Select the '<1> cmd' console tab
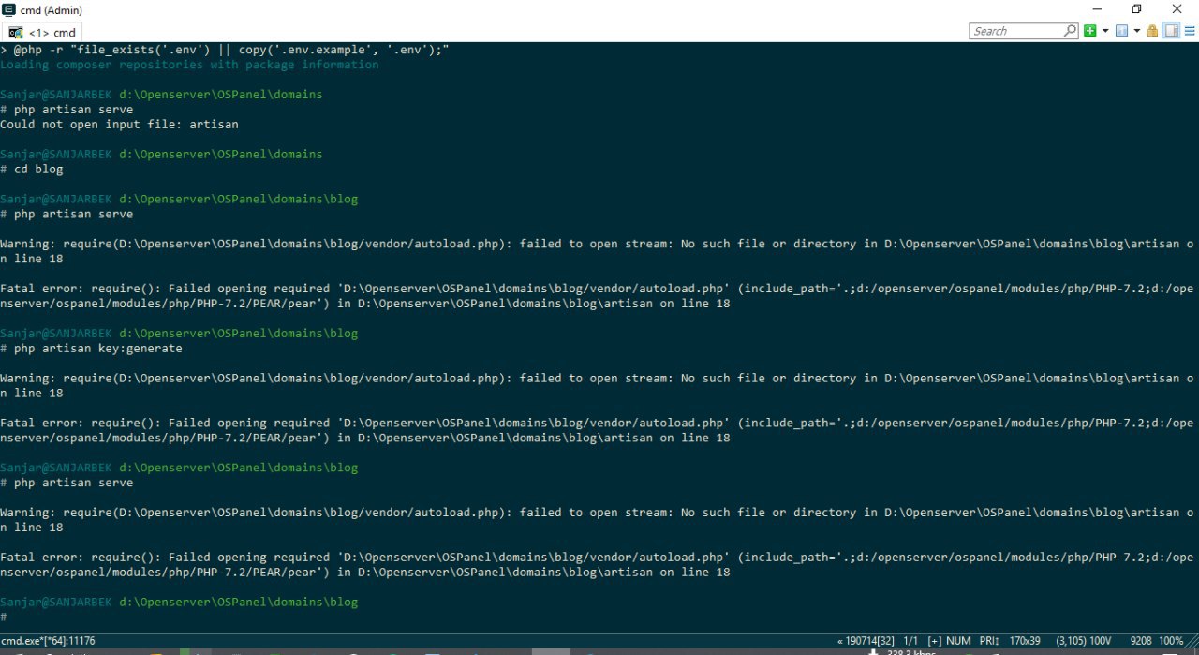 pyautogui.click(x=43, y=32)
